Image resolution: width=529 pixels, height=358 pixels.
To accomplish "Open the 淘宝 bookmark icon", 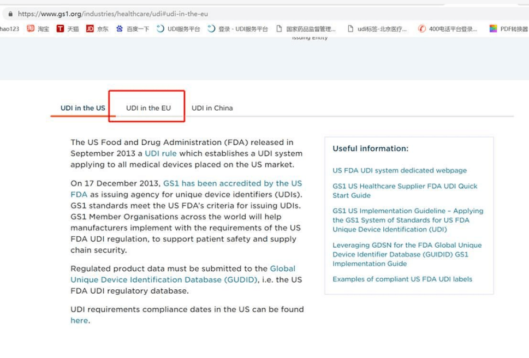I will 31,29.
